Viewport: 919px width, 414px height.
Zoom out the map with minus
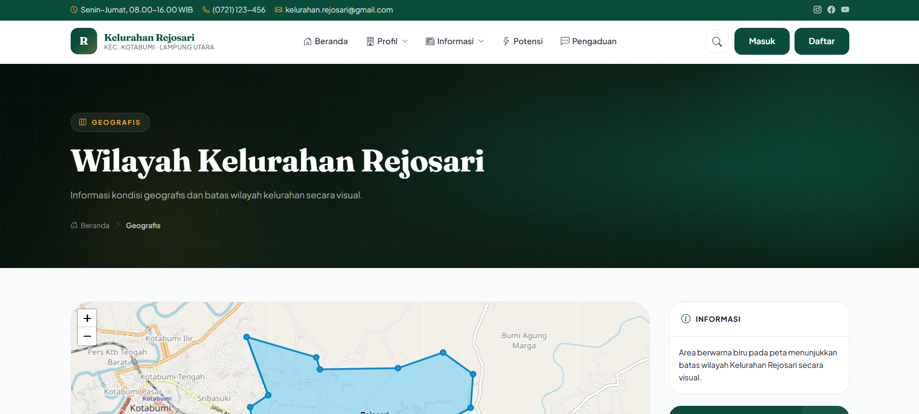click(87, 336)
